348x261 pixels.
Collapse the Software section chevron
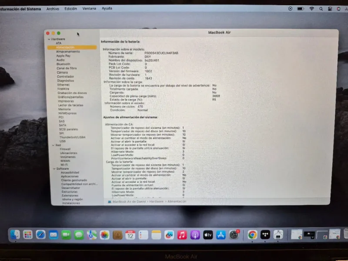pos(54,169)
